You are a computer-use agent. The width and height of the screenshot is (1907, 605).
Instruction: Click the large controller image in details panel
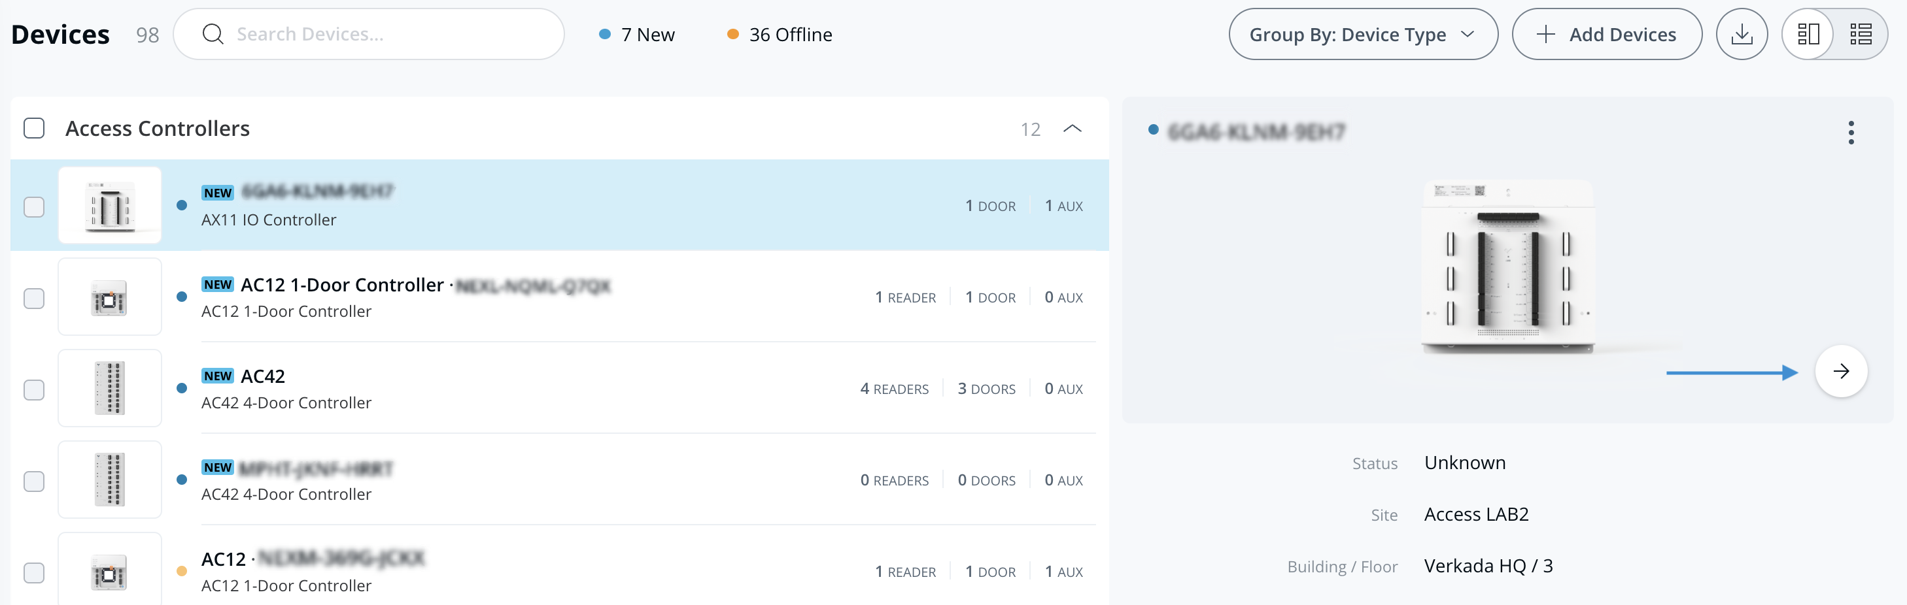1507,267
